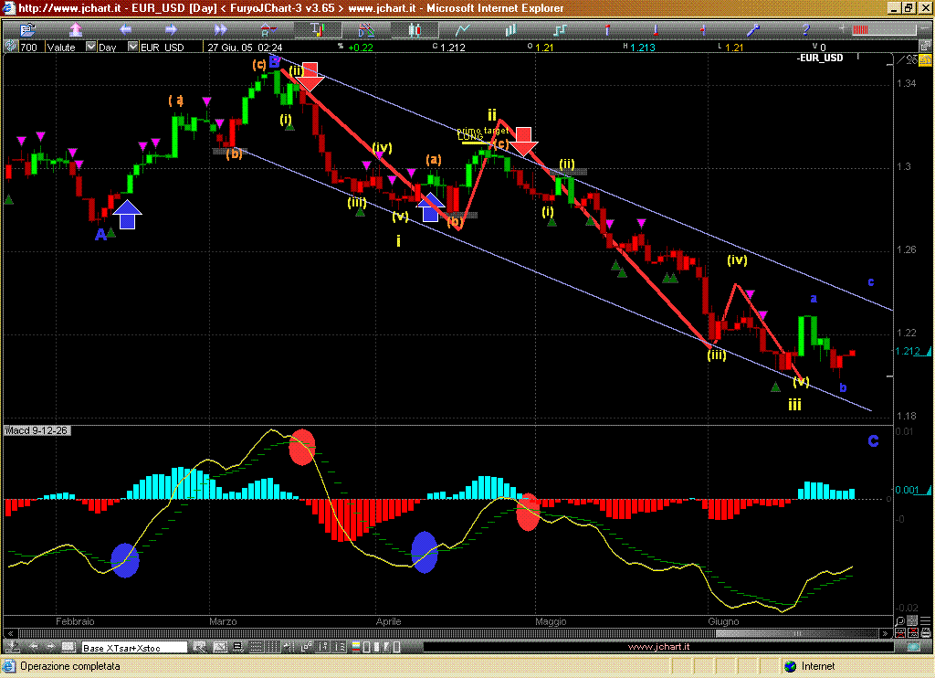Expand the Valute category dropdown
The height and width of the screenshot is (678, 935).
89,47
